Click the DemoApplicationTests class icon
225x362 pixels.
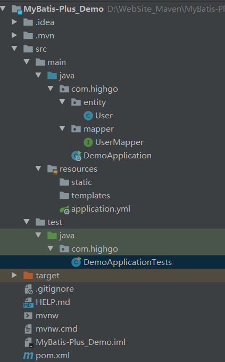pos(76,262)
